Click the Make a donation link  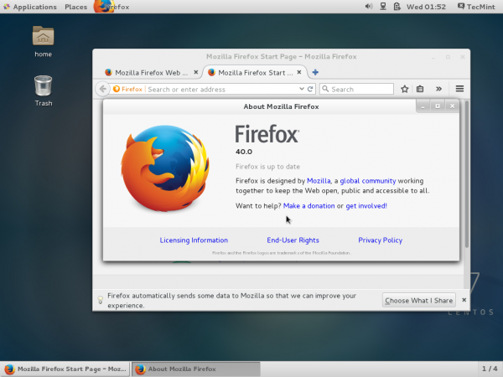[309, 206]
